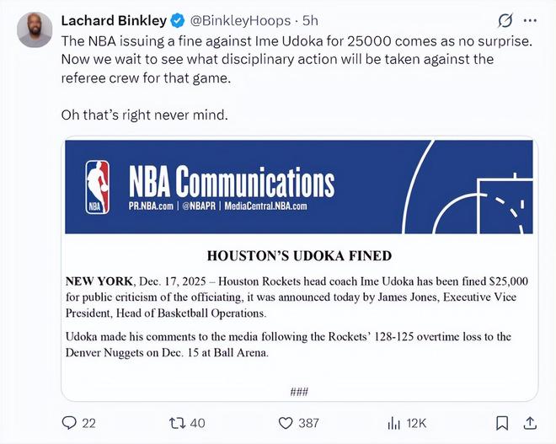The width and height of the screenshot is (556, 444).
Task: Click the NBA logo in the banner
Action: 98,186
